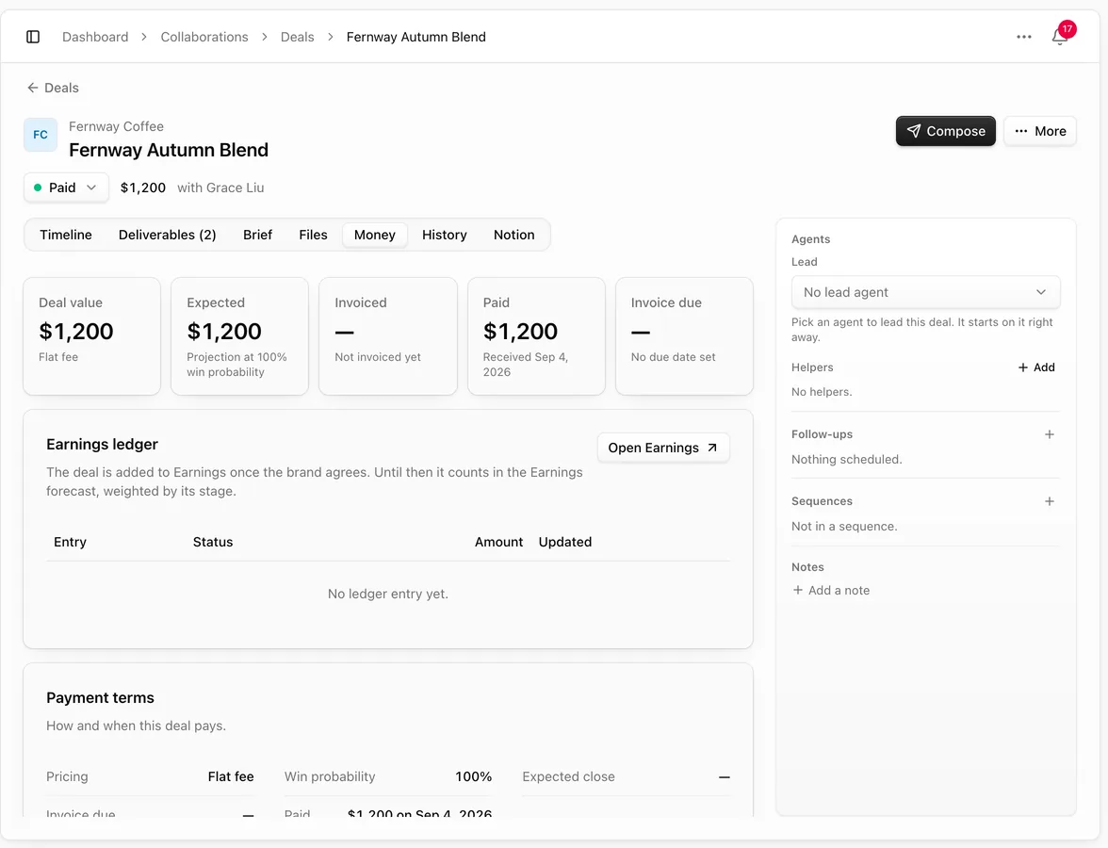
Task: Click the 'Nothing scheduled.' text
Action: (x=846, y=460)
